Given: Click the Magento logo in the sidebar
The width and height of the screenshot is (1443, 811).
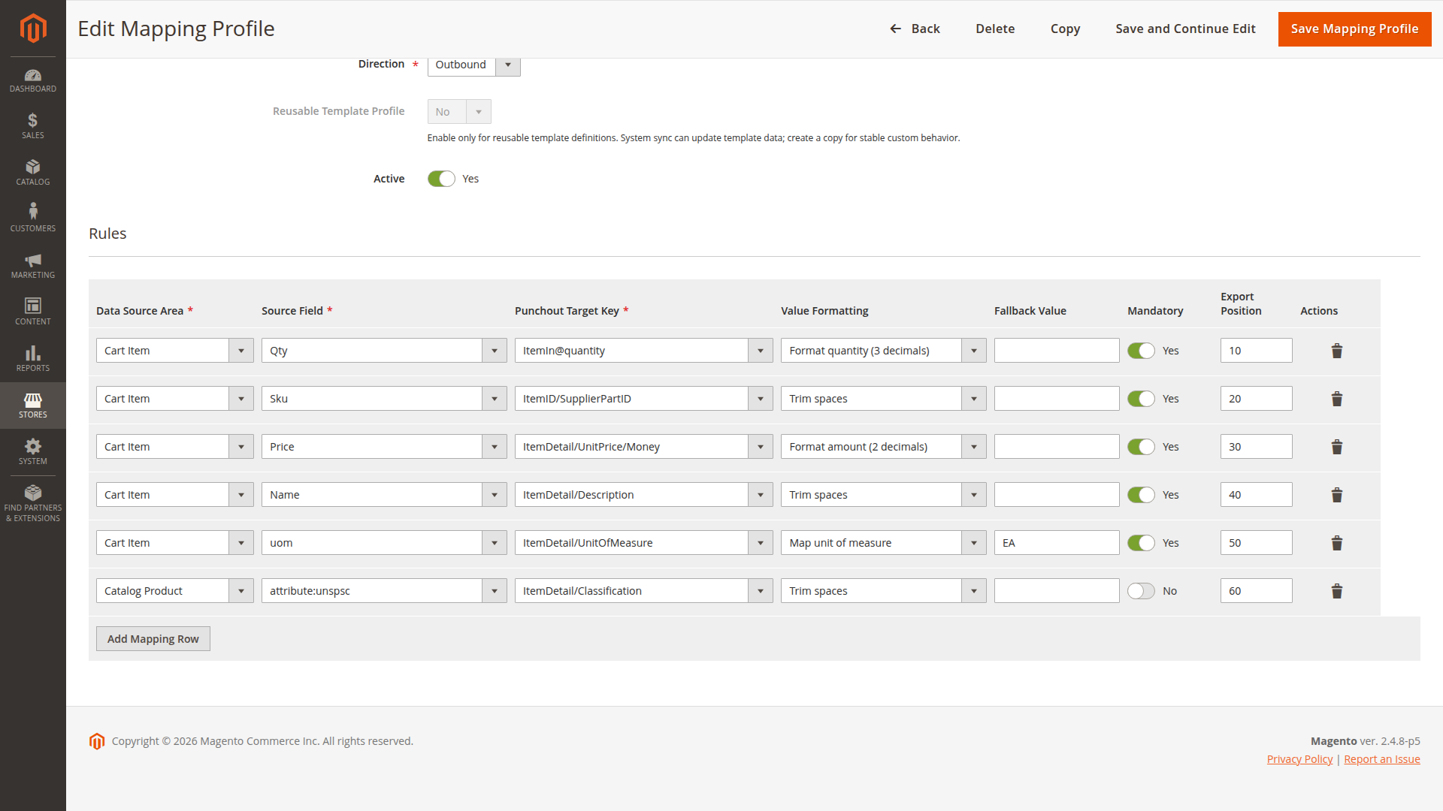Looking at the screenshot, I should coord(33,29).
